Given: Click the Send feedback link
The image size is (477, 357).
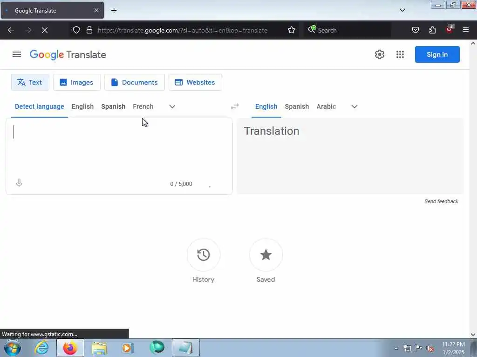Looking at the screenshot, I should coord(441,201).
